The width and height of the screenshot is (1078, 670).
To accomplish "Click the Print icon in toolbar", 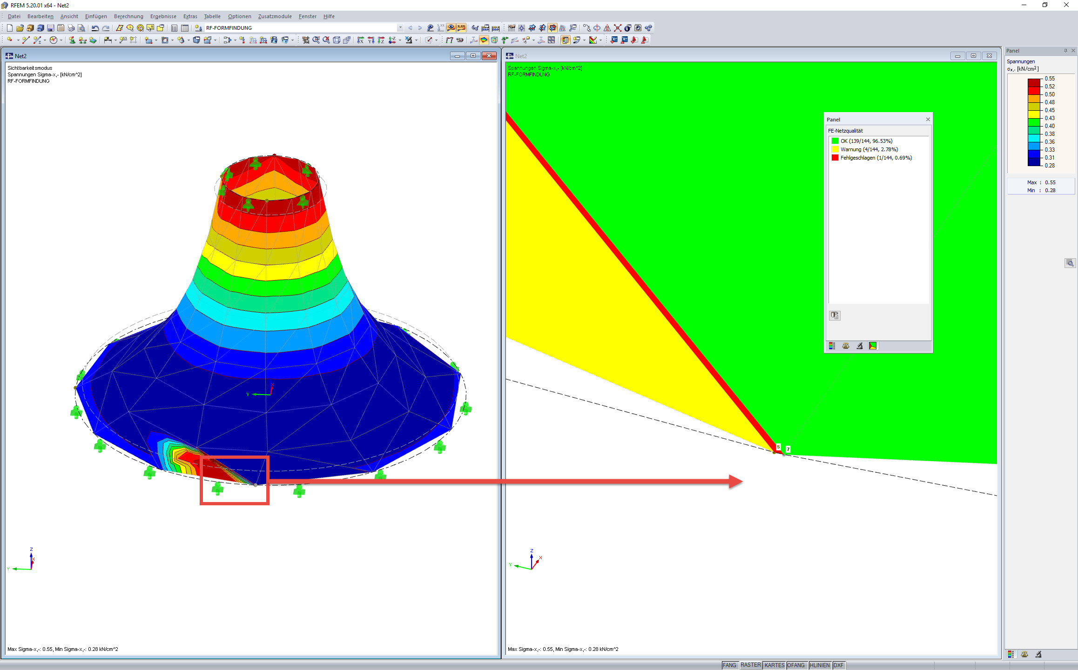I will coord(71,28).
